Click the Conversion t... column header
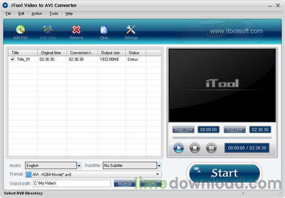 (82, 53)
